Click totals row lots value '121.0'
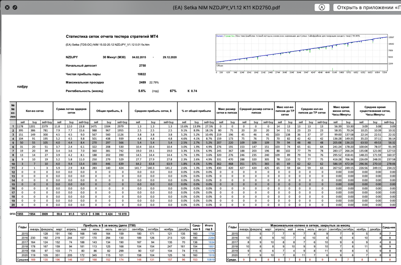The image size is (401, 265). [x=83, y=214]
